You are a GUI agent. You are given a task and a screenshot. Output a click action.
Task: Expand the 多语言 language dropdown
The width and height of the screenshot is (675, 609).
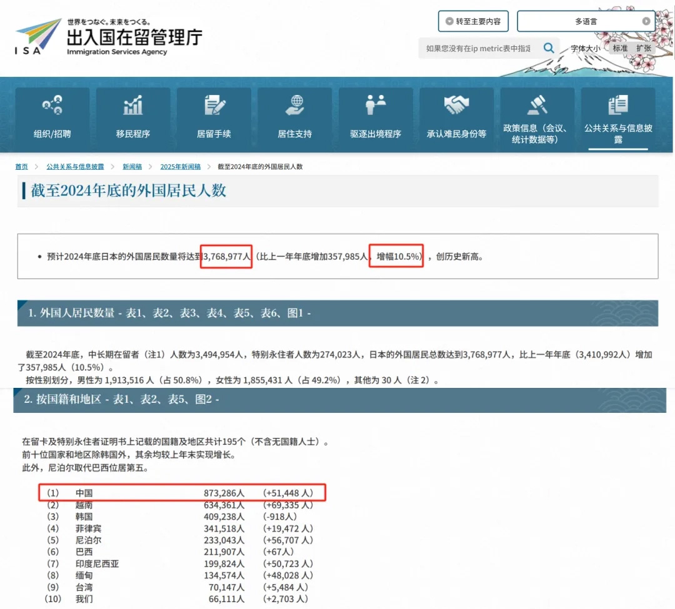tap(586, 21)
